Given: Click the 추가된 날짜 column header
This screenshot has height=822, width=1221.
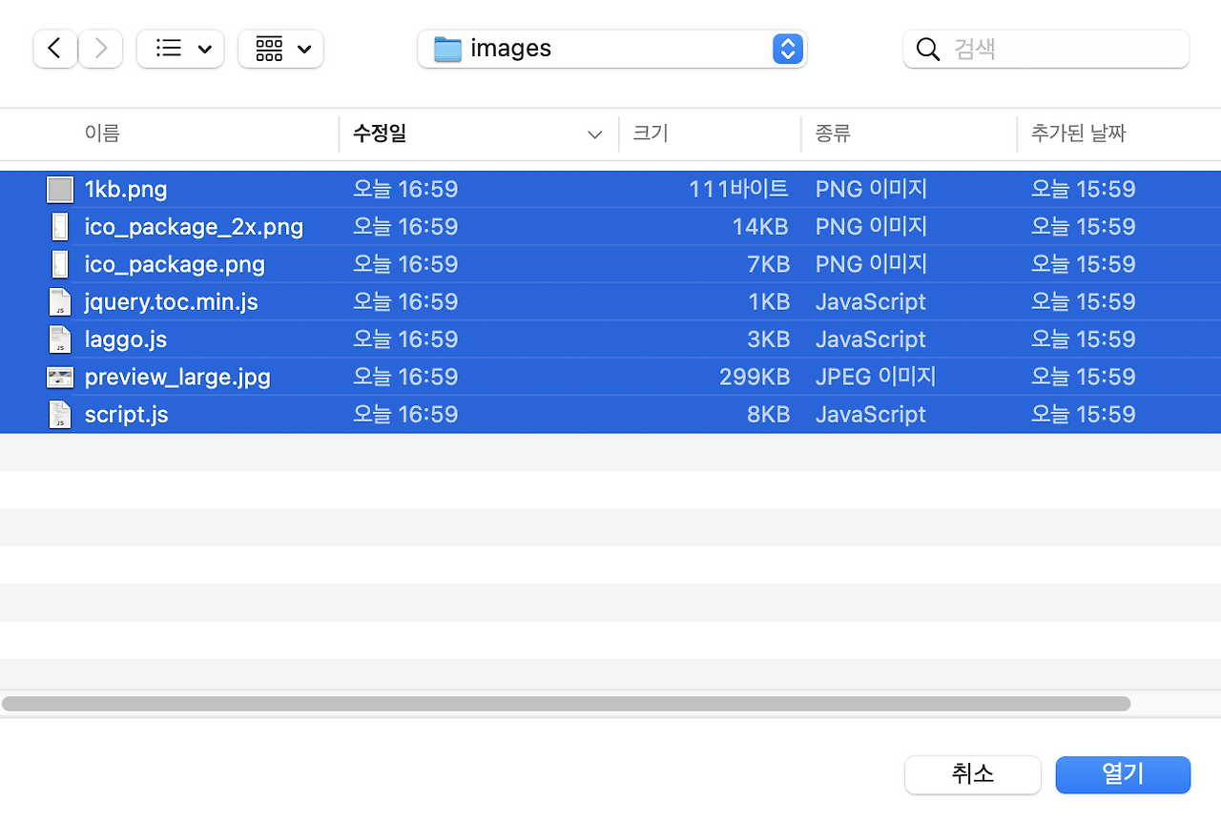Looking at the screenshot, I should [1079, 134].
